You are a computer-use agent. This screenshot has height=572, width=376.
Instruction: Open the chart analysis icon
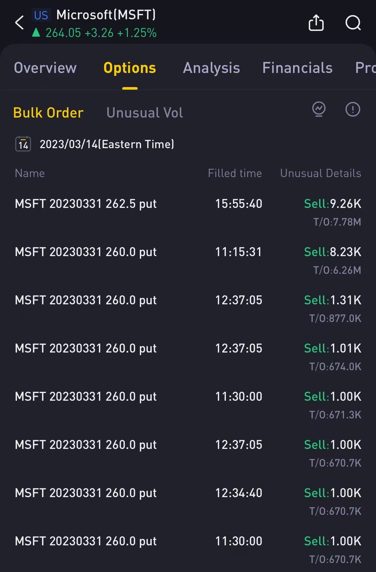pos(319,109)
